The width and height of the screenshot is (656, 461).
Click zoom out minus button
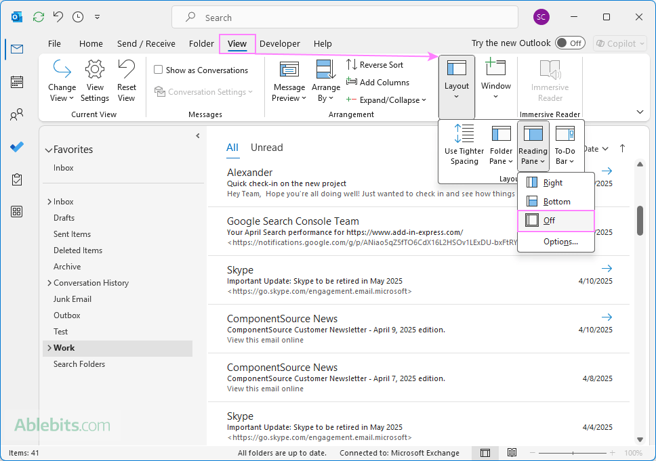coord(532,453)
